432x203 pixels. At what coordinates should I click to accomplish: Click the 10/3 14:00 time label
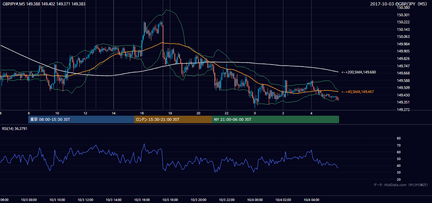pyautogui.click(x=114, y=200)
